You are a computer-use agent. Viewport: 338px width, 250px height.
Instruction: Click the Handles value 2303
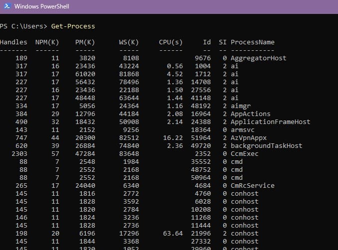pyautogui.click(x=19, y=154)
